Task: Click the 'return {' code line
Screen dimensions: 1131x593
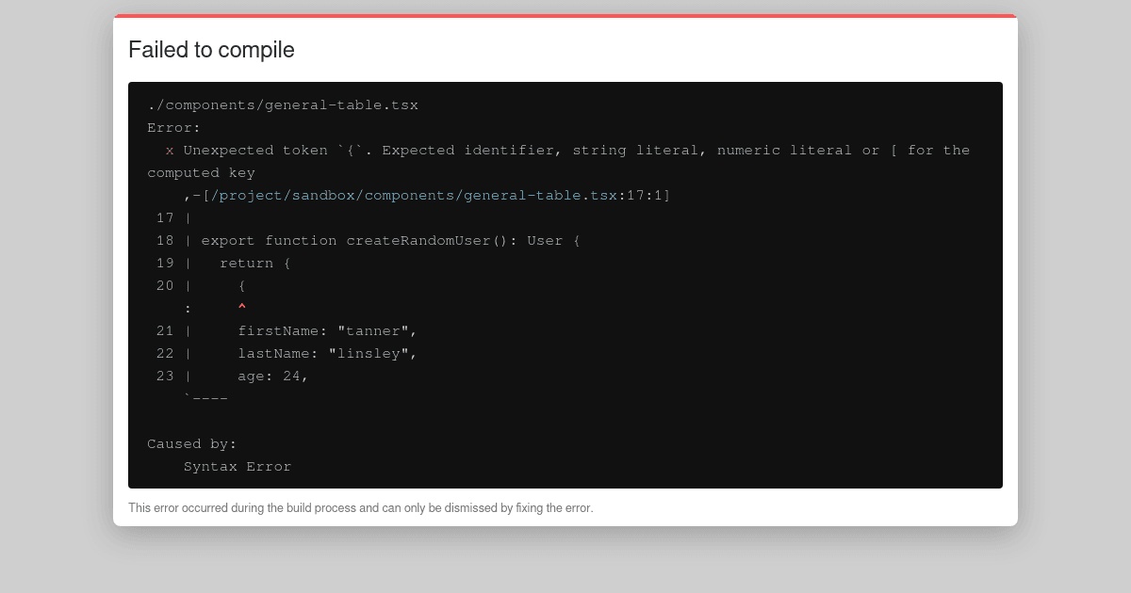Action: (x=254, y=263)
